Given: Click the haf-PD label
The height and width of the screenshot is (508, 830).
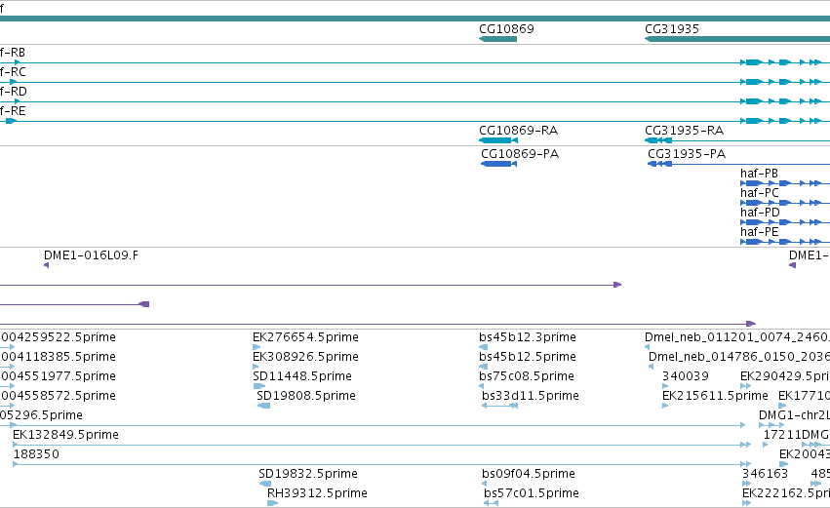Looking at the screenshot, I should pyautogui.click(x=760, y=213).
